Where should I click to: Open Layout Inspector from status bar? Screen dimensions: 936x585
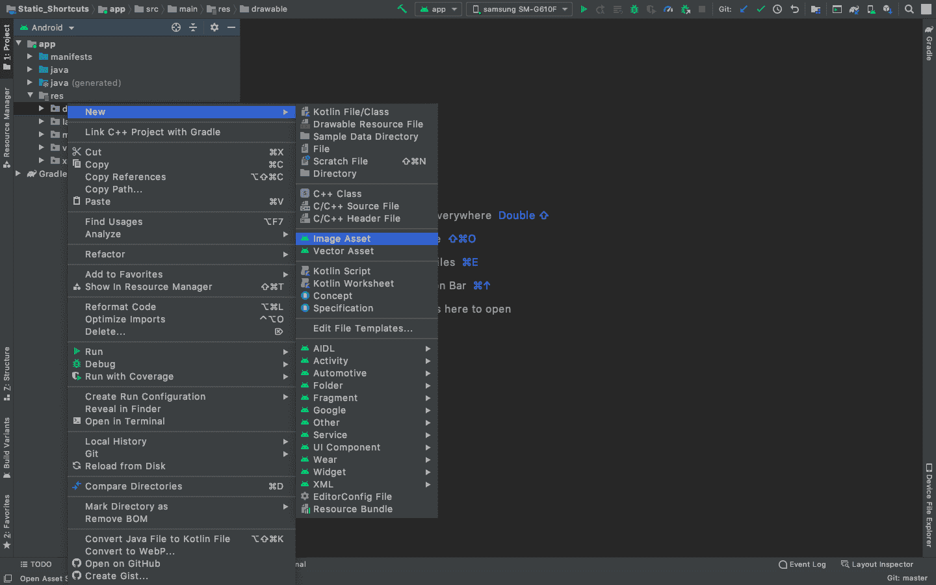click(x=877, y=564)
